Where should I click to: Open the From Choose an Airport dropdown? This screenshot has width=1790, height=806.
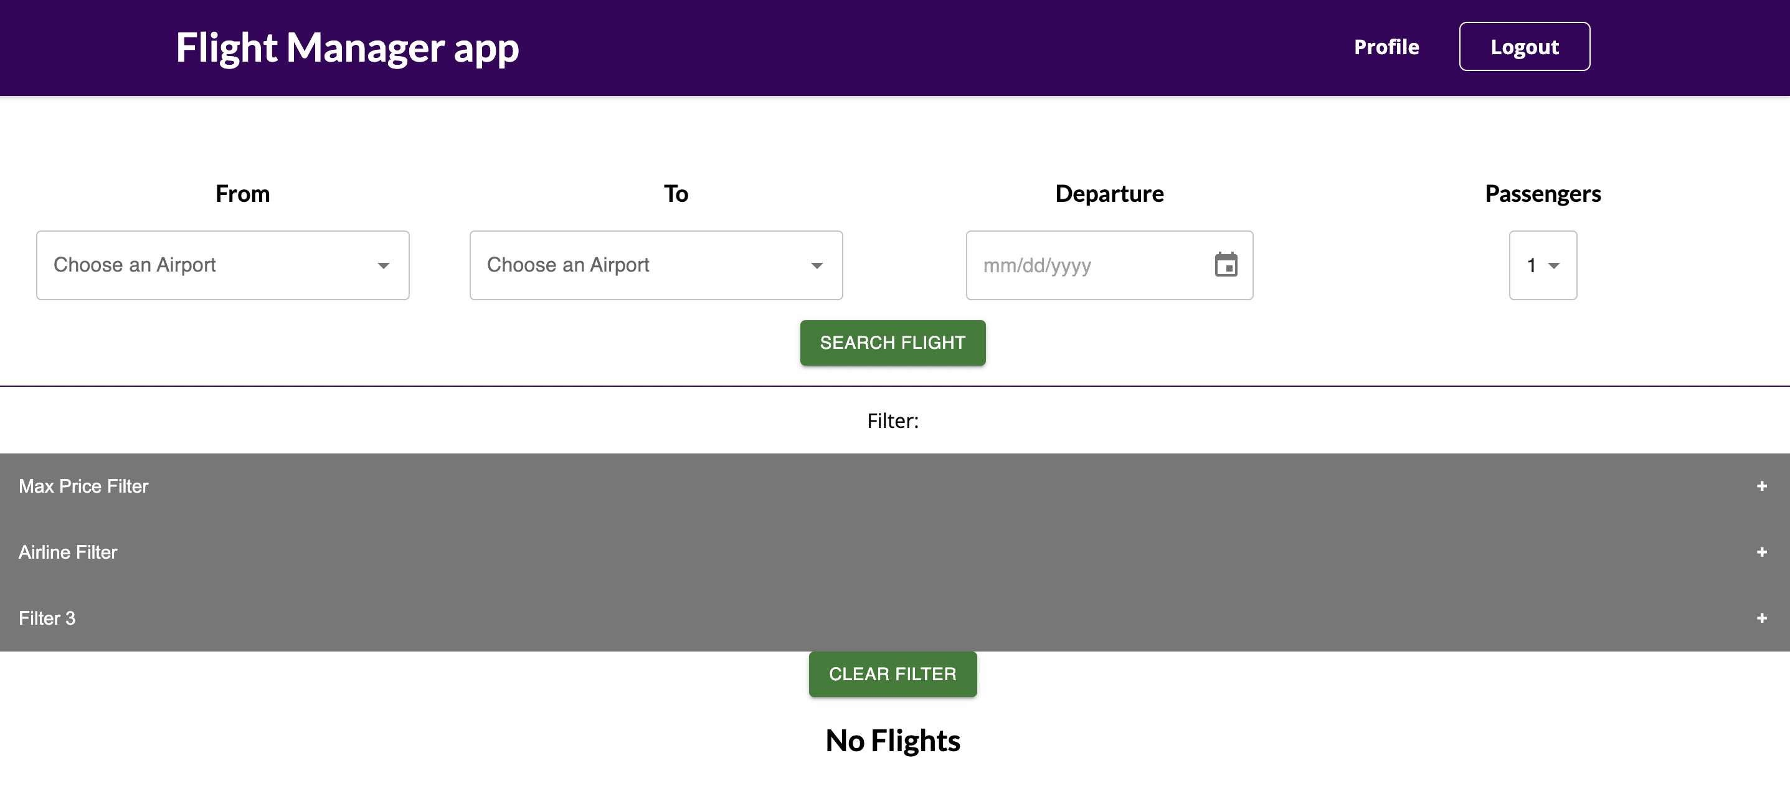coord(223,265)
